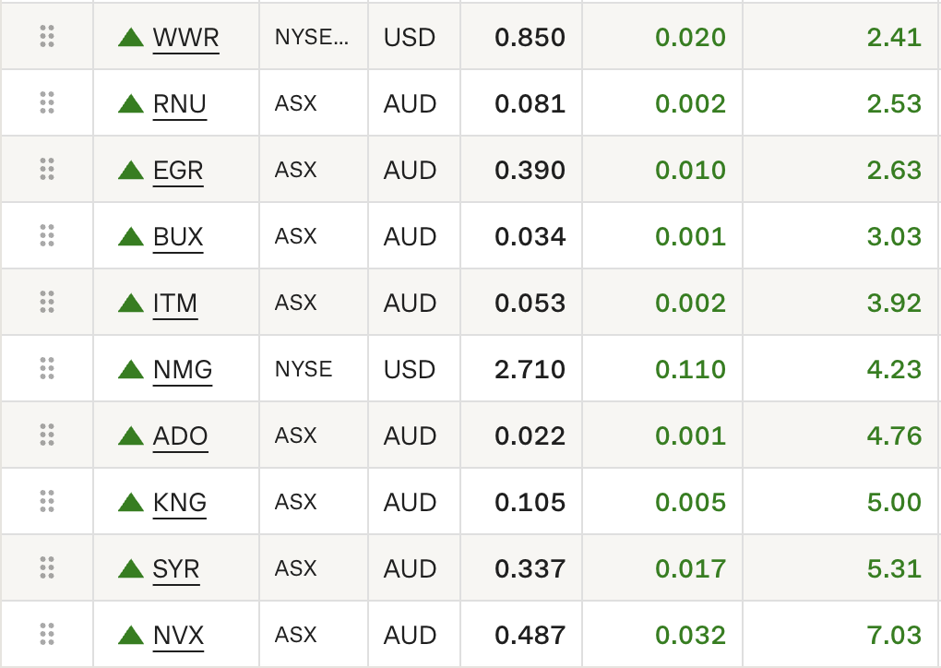Click the drag handle on ADO row
941x668 pixels.
click(47, 435)
